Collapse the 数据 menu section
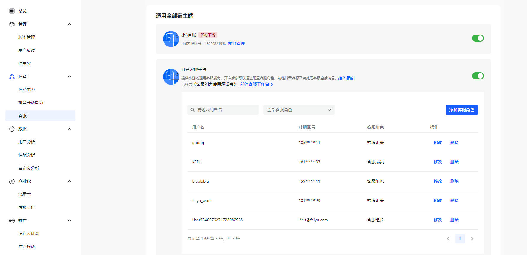527x255 pixels. 70,129
